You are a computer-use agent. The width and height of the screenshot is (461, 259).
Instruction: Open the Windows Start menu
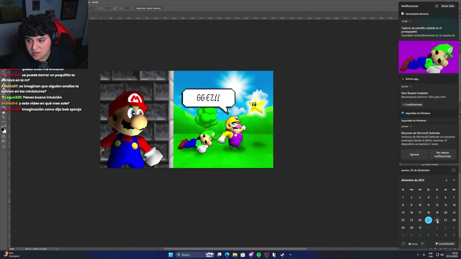pos(171,255)
